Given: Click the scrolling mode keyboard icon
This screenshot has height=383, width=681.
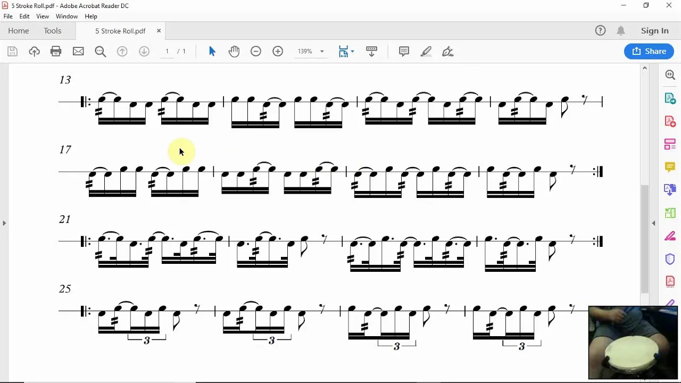Looking at the screenshot, I should (x=372, y=52).
